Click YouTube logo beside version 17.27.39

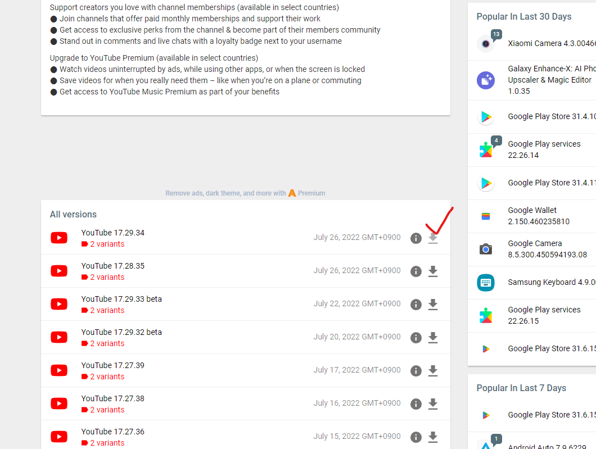[59, 370]
